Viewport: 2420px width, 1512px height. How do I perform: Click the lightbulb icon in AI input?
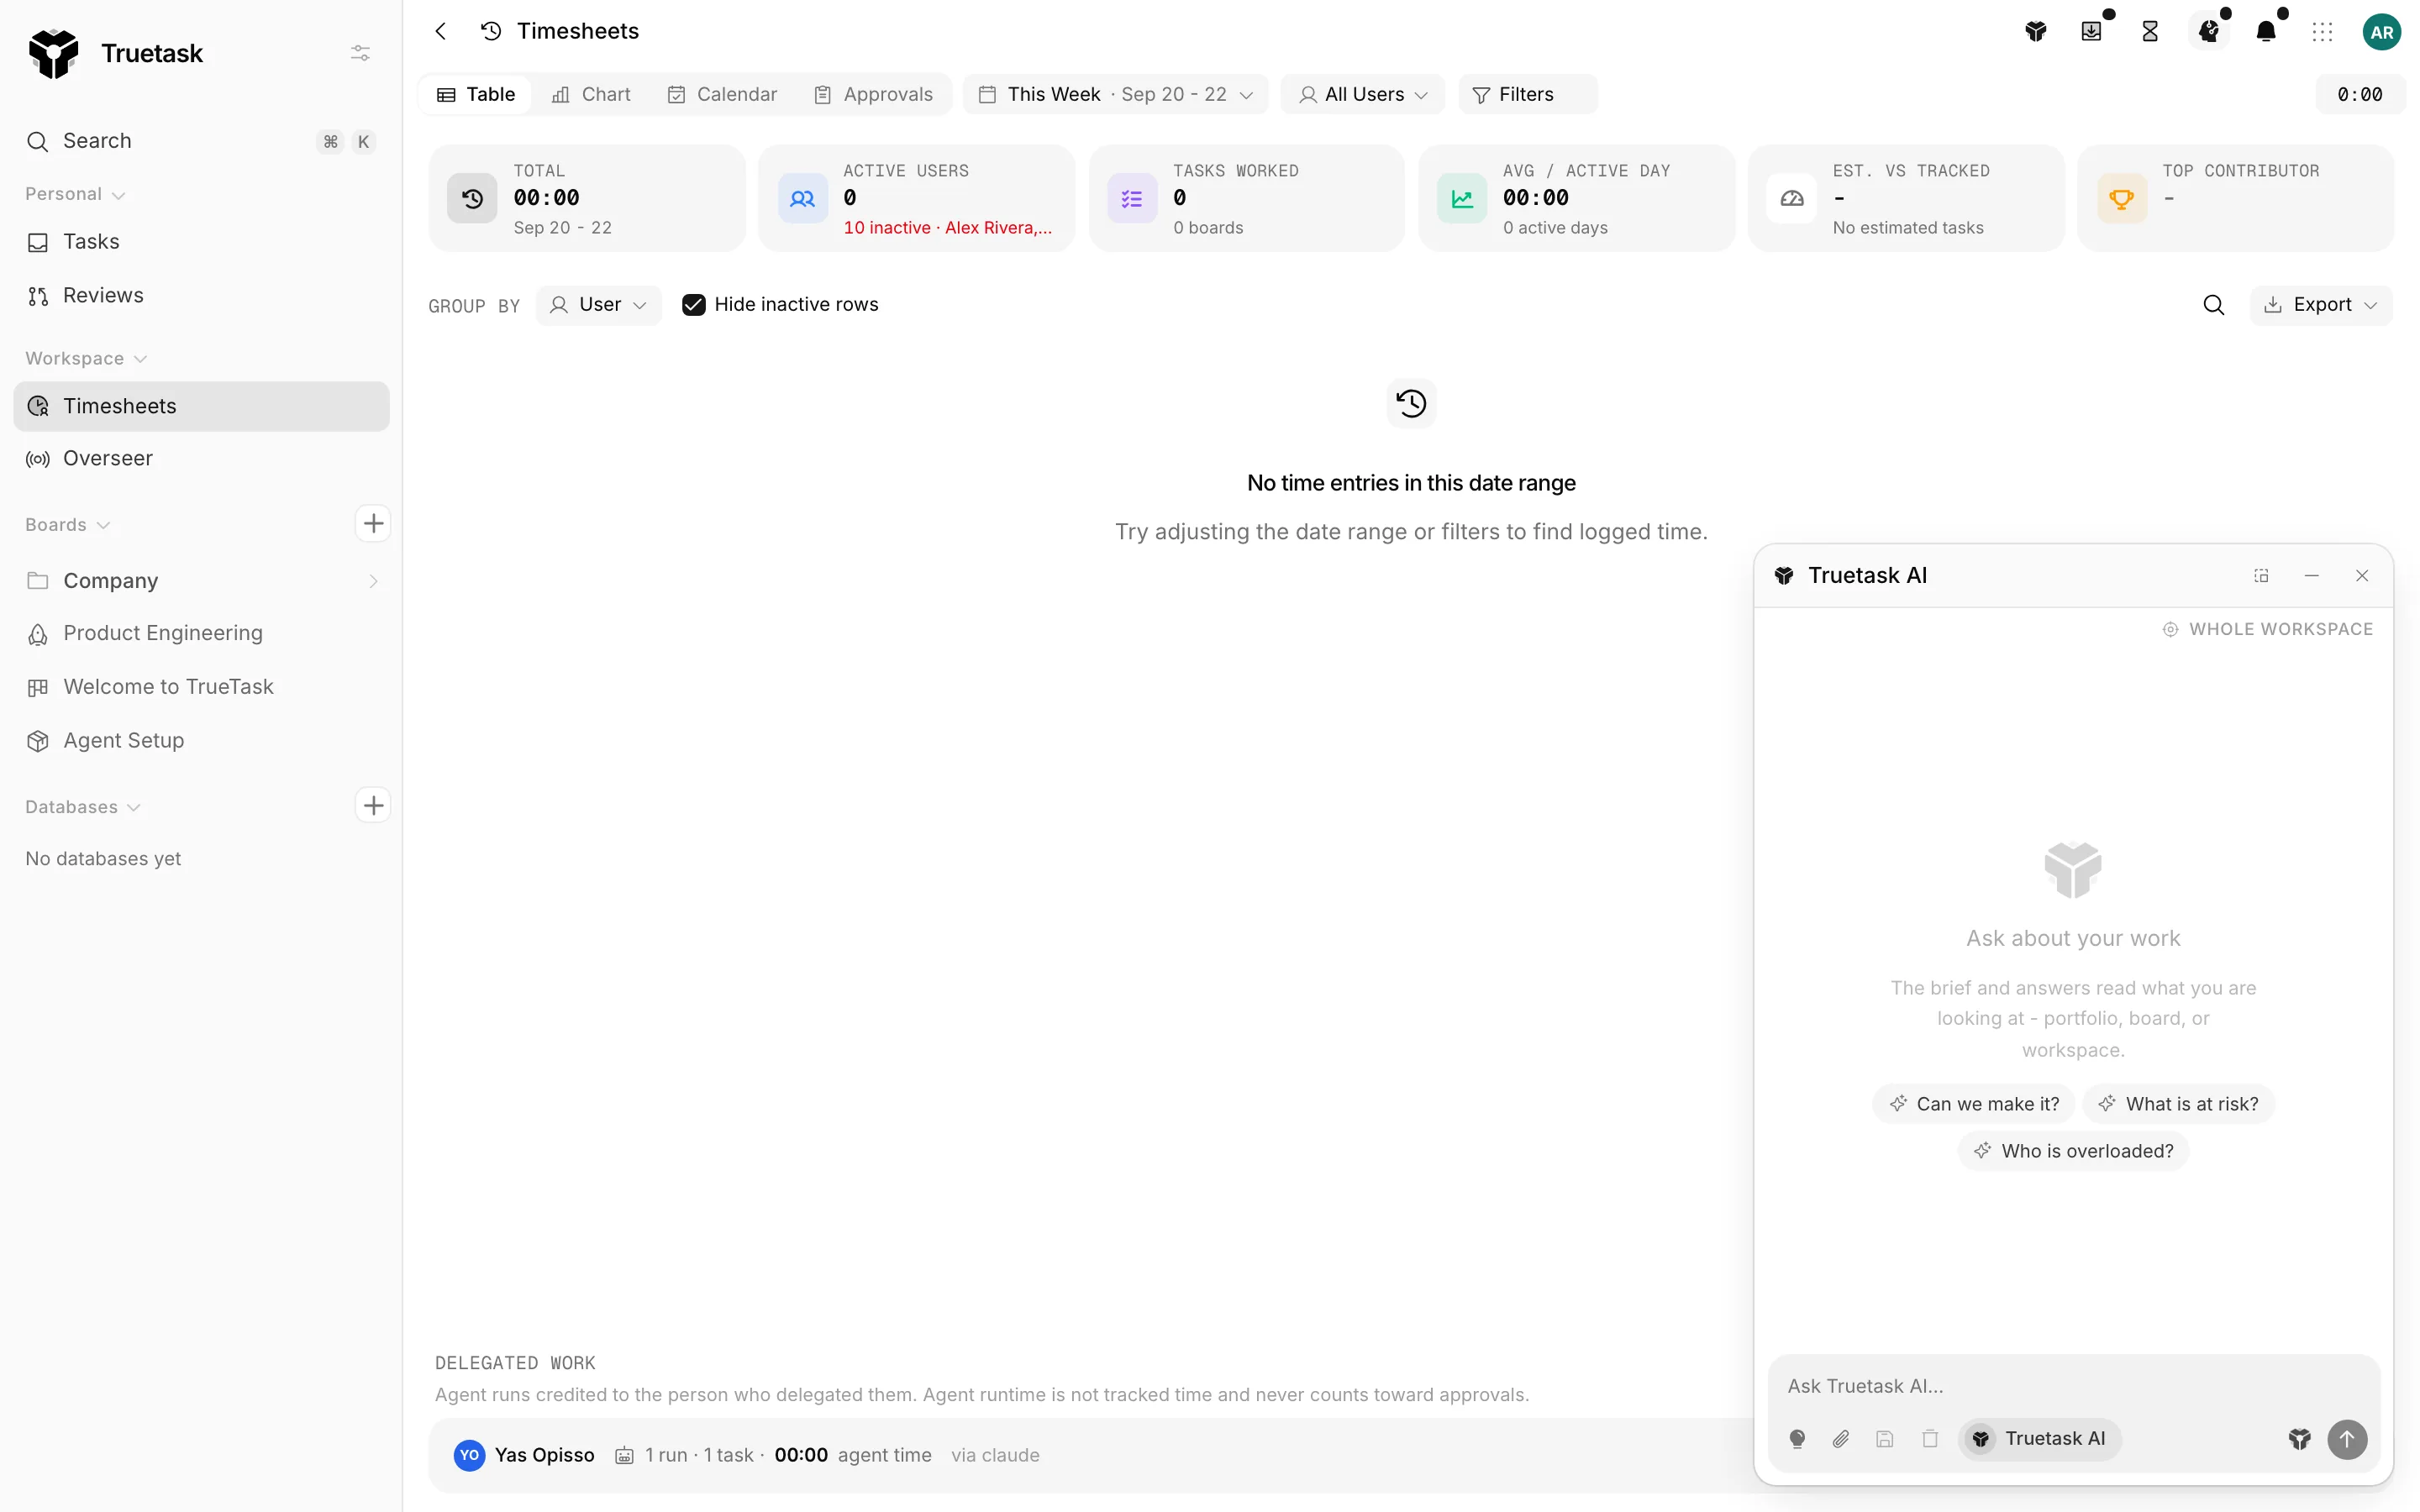pos(1797,1439)
